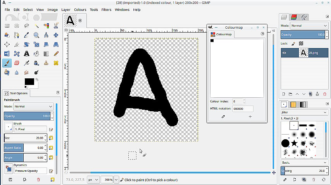Select the Ellipse Select tool
This screenshot has height=185, width=331.
point(17,26)
